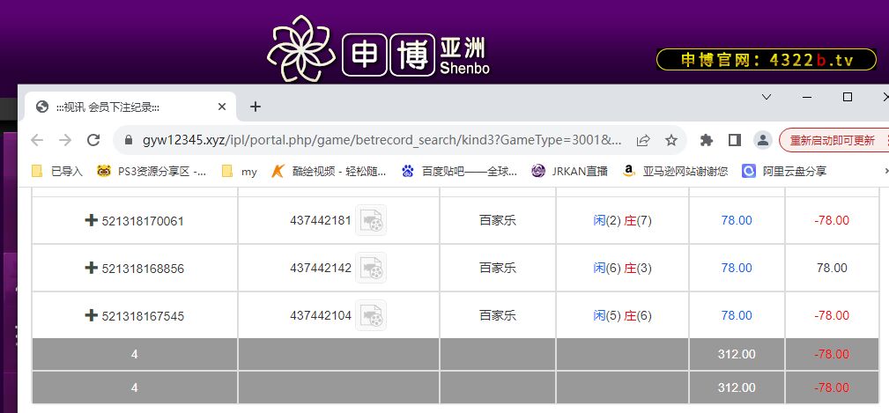Open video replay icon for round 437442142
This screenshot has height=413, width=889.
[x=371, y=268]
